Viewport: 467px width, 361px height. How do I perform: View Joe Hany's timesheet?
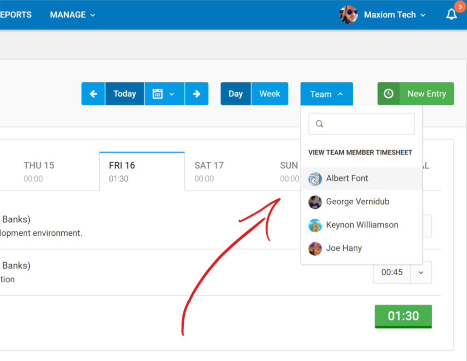pos(361,248)
